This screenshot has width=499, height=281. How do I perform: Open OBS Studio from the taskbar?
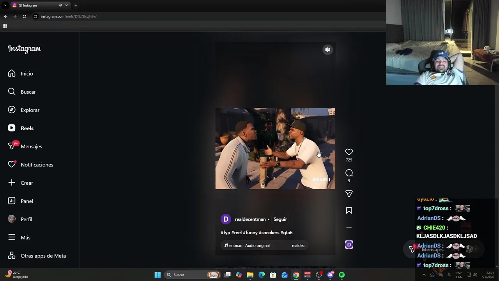coord(319,275)
